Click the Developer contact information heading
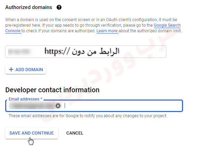The height and width of the screenshot is (146, 216). [x=52, y=90]
